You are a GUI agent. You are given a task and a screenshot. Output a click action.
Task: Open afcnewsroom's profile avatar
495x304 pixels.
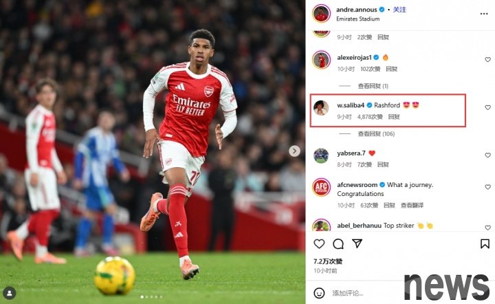321,188
